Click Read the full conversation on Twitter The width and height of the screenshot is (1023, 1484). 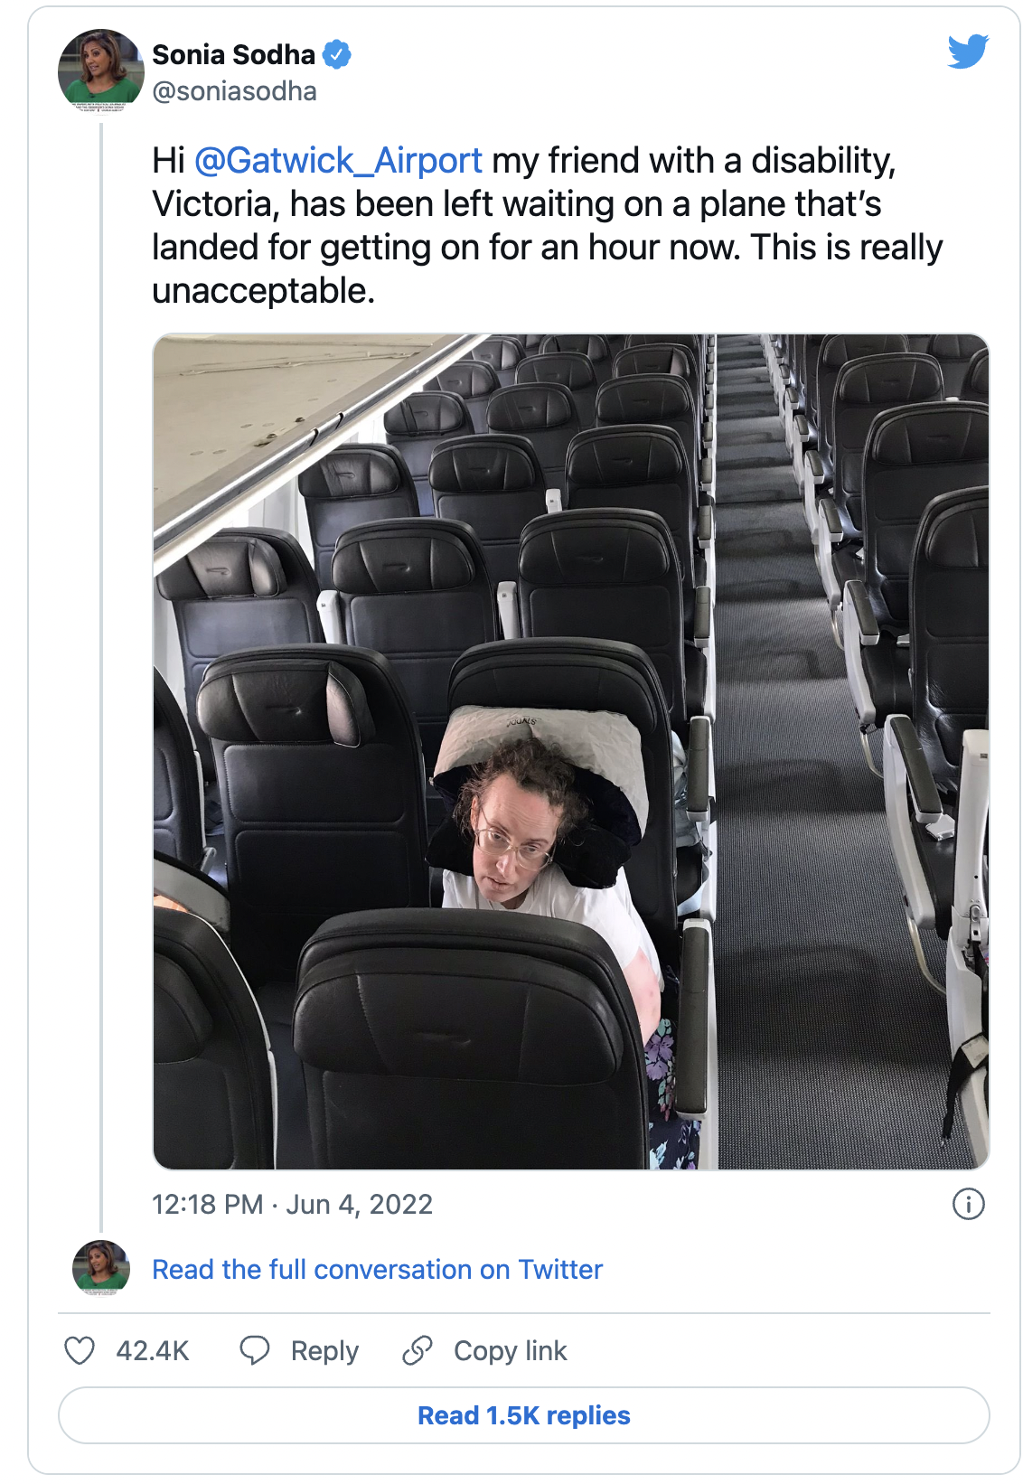tap(377, 1269)
